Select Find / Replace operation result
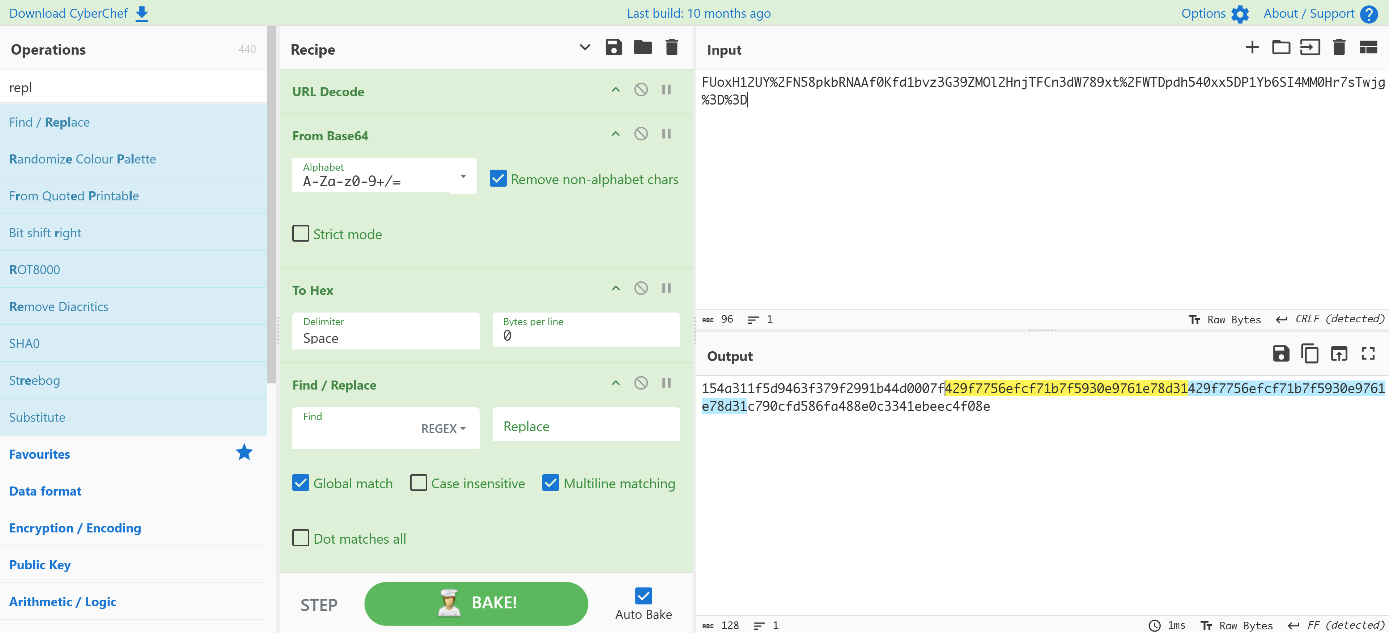The width and height of the screenshot is (1389, 633). pyautogui.click(x=133, y=122)
